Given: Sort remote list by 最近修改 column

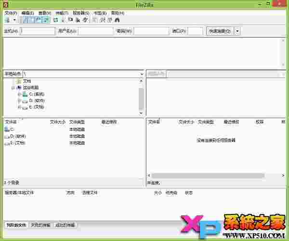Looking at the screenshot, I should point(232,122).
